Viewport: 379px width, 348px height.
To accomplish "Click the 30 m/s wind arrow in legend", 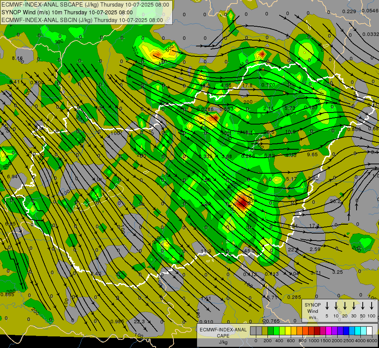I will click(x=353, y=306).
